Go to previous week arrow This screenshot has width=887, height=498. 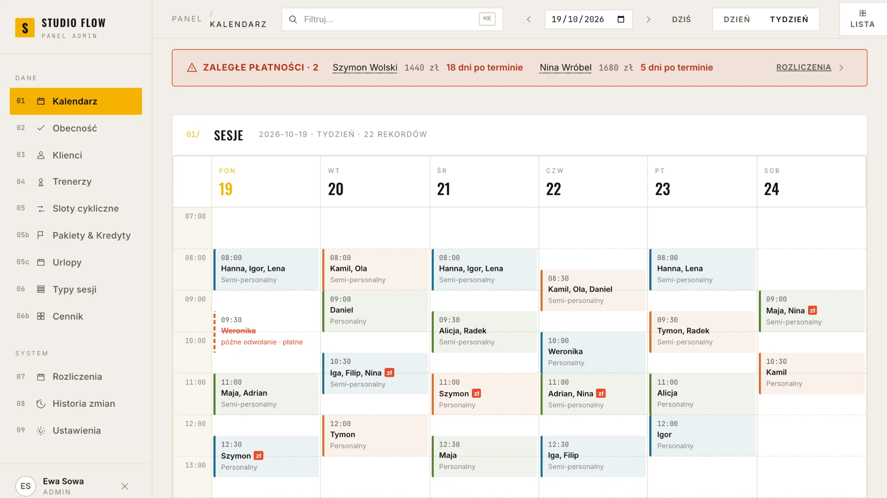click(x=529, y=19)
